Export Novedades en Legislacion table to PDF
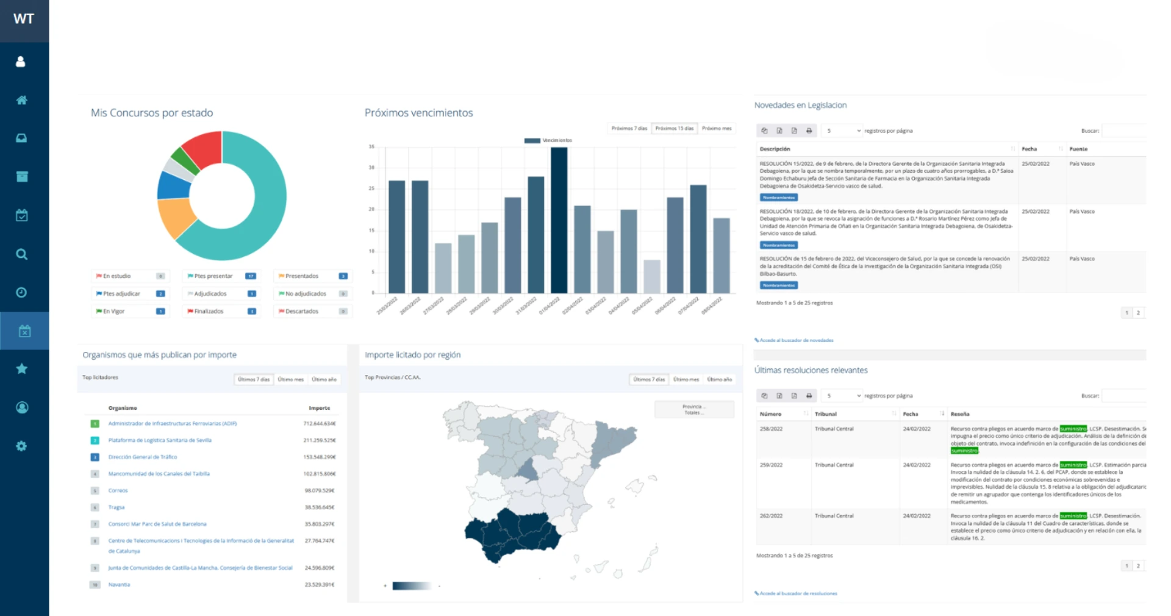This screenshot has height=616, width=1171. pyautogui.click(x=794, y=131)
